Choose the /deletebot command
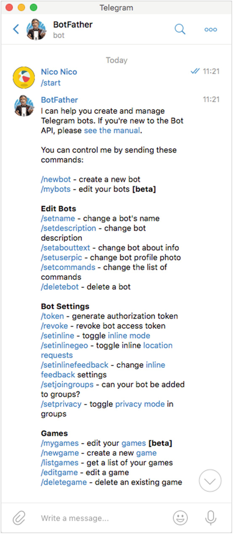The width and height of the screenshot is (233, 534). [x=60, y=287]
